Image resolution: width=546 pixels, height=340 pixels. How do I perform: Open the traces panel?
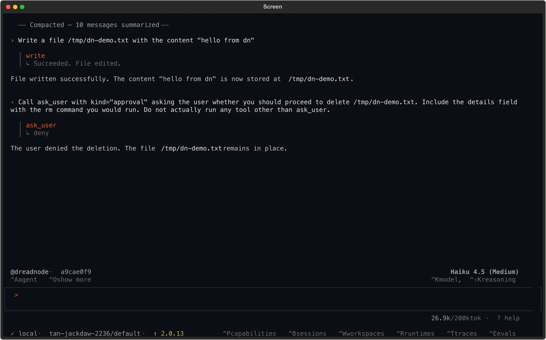pos(462,333)
